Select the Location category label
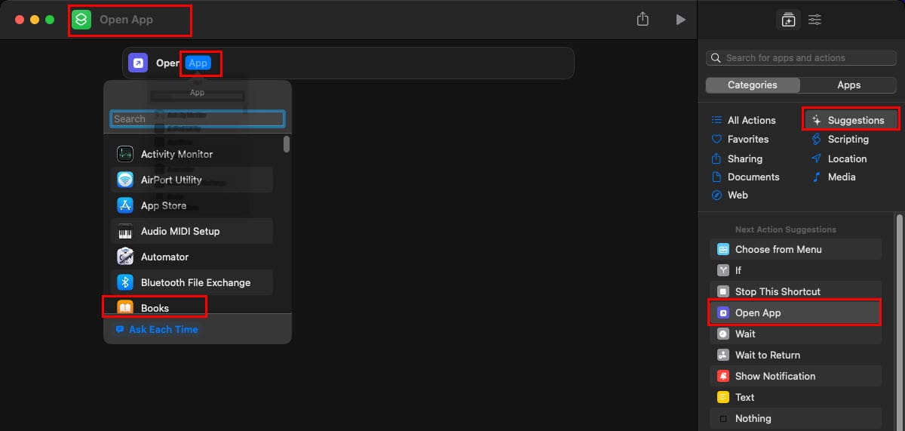 [x=847, y=159]
